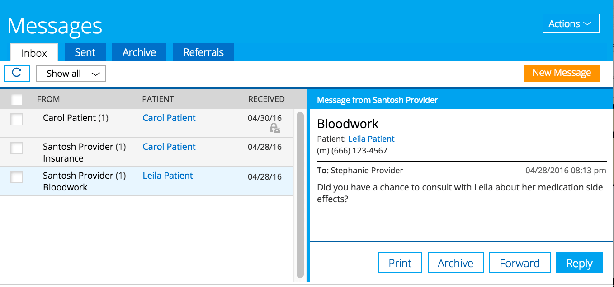Click the New Message button

tap(561, 73)
